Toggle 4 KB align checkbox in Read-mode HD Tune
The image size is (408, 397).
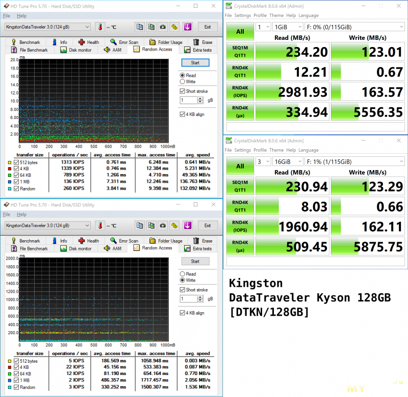click(x=183, y=114)
